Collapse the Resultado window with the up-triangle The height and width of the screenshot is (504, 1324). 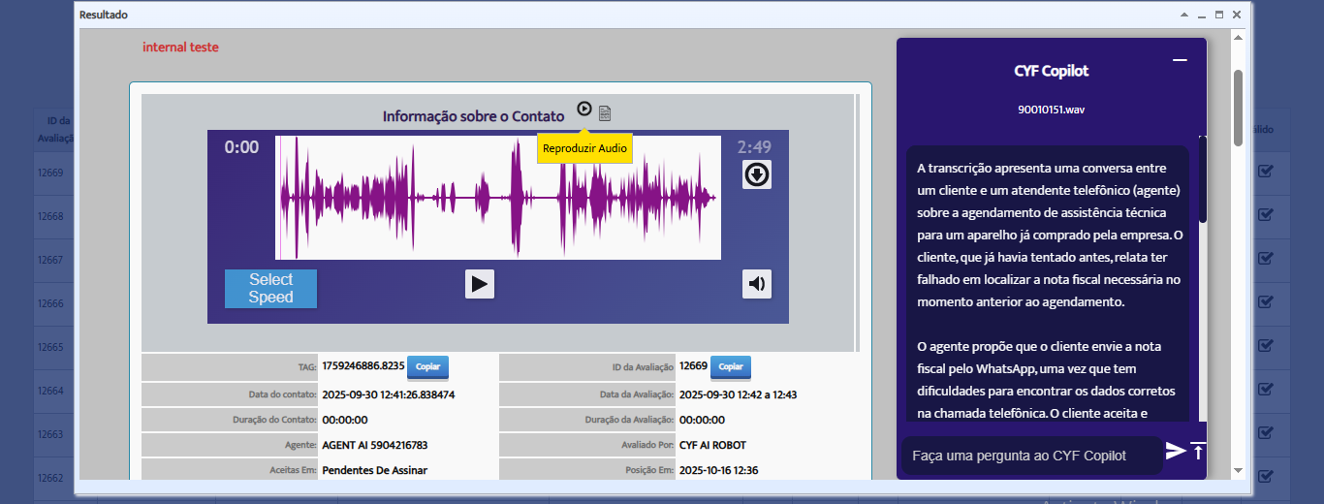(x=1184, y=16)
